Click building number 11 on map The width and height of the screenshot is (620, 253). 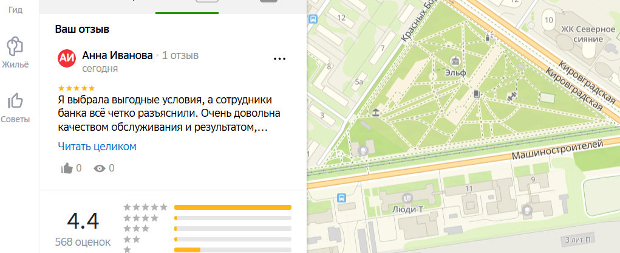click(x=469, y=189)
